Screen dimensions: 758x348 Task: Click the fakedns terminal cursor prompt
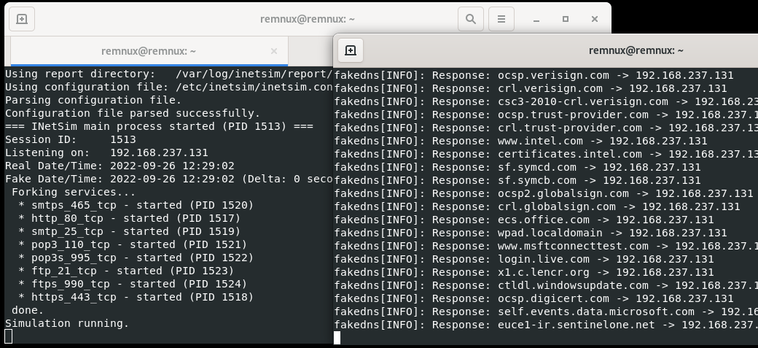pos(337,338)
